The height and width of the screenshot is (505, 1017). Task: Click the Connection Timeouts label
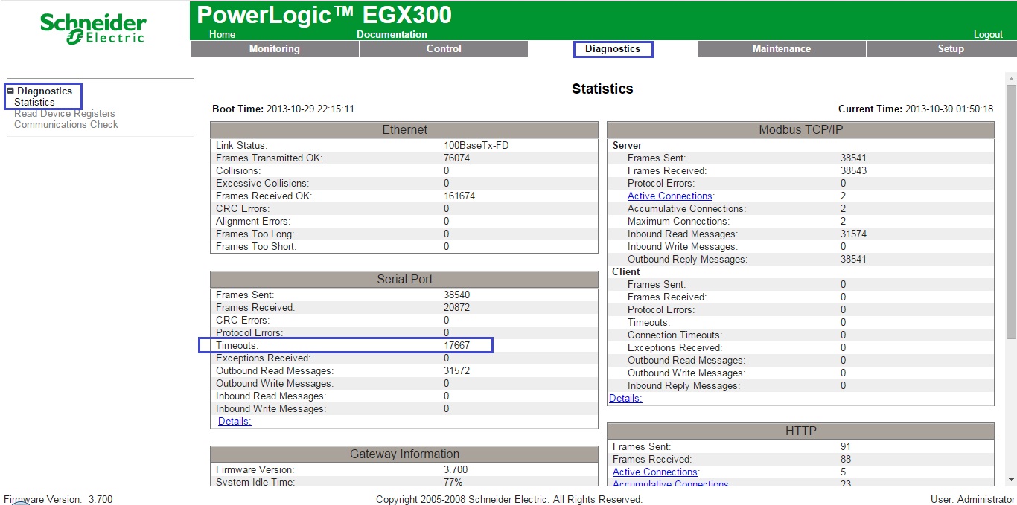675,335
